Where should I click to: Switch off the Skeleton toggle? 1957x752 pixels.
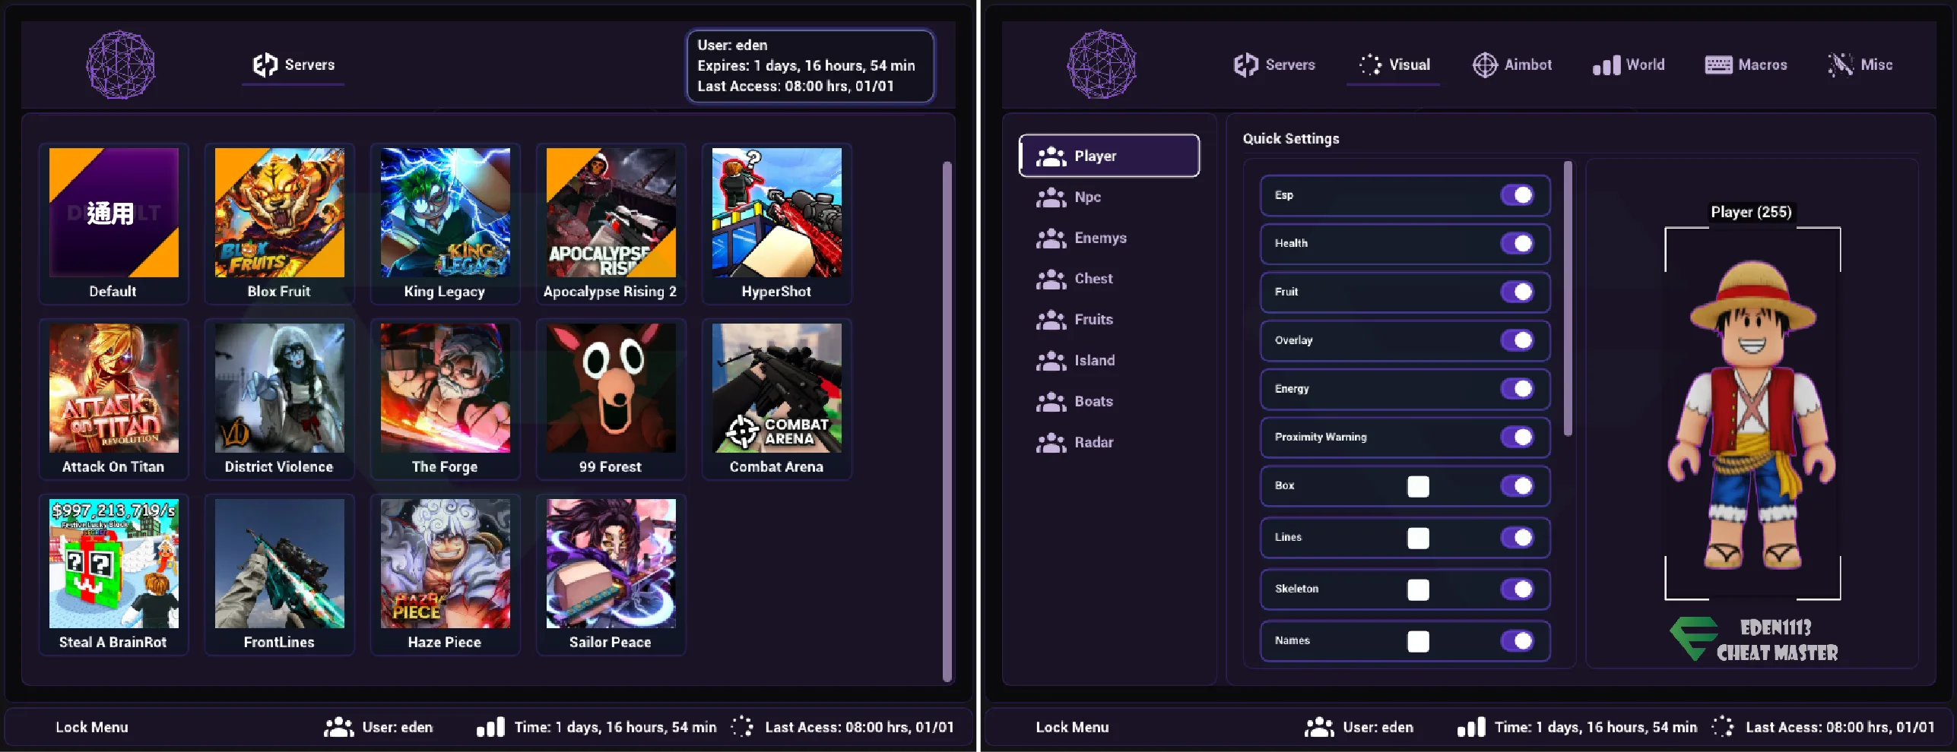pyautogui.click(x=1517, y=589)
